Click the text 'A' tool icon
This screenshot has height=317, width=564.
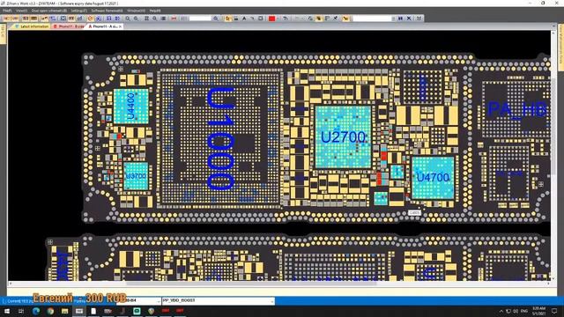(244, 18)
